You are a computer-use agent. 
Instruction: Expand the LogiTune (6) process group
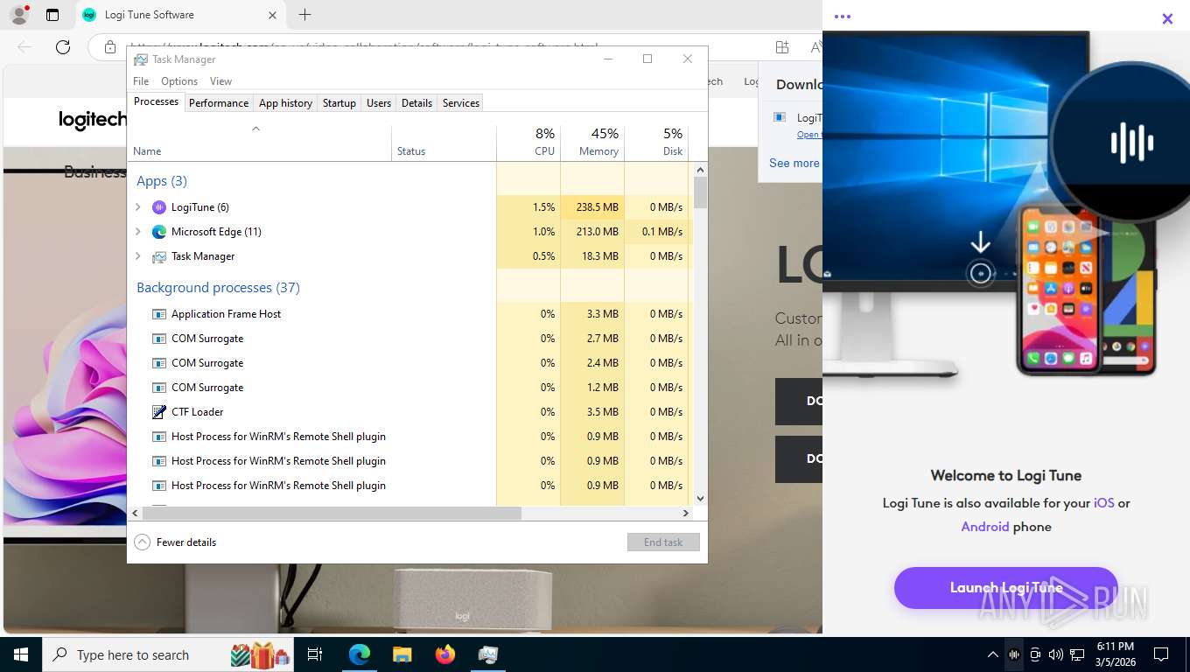click(x=137, y=207)
